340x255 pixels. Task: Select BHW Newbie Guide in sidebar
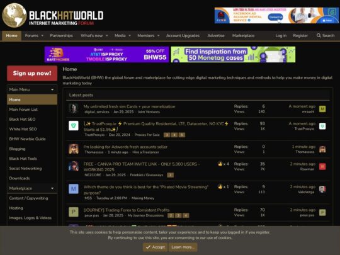[x=27, y=139]
